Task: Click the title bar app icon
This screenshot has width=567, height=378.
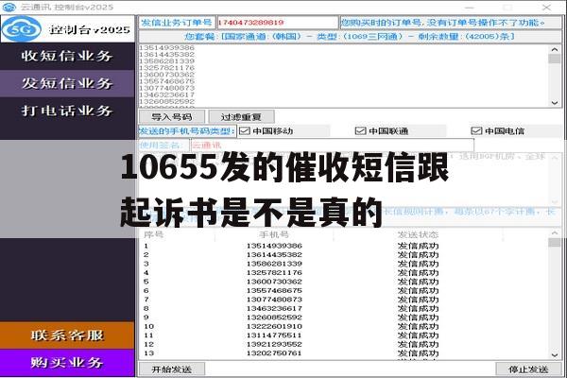Action: [9, 7]
